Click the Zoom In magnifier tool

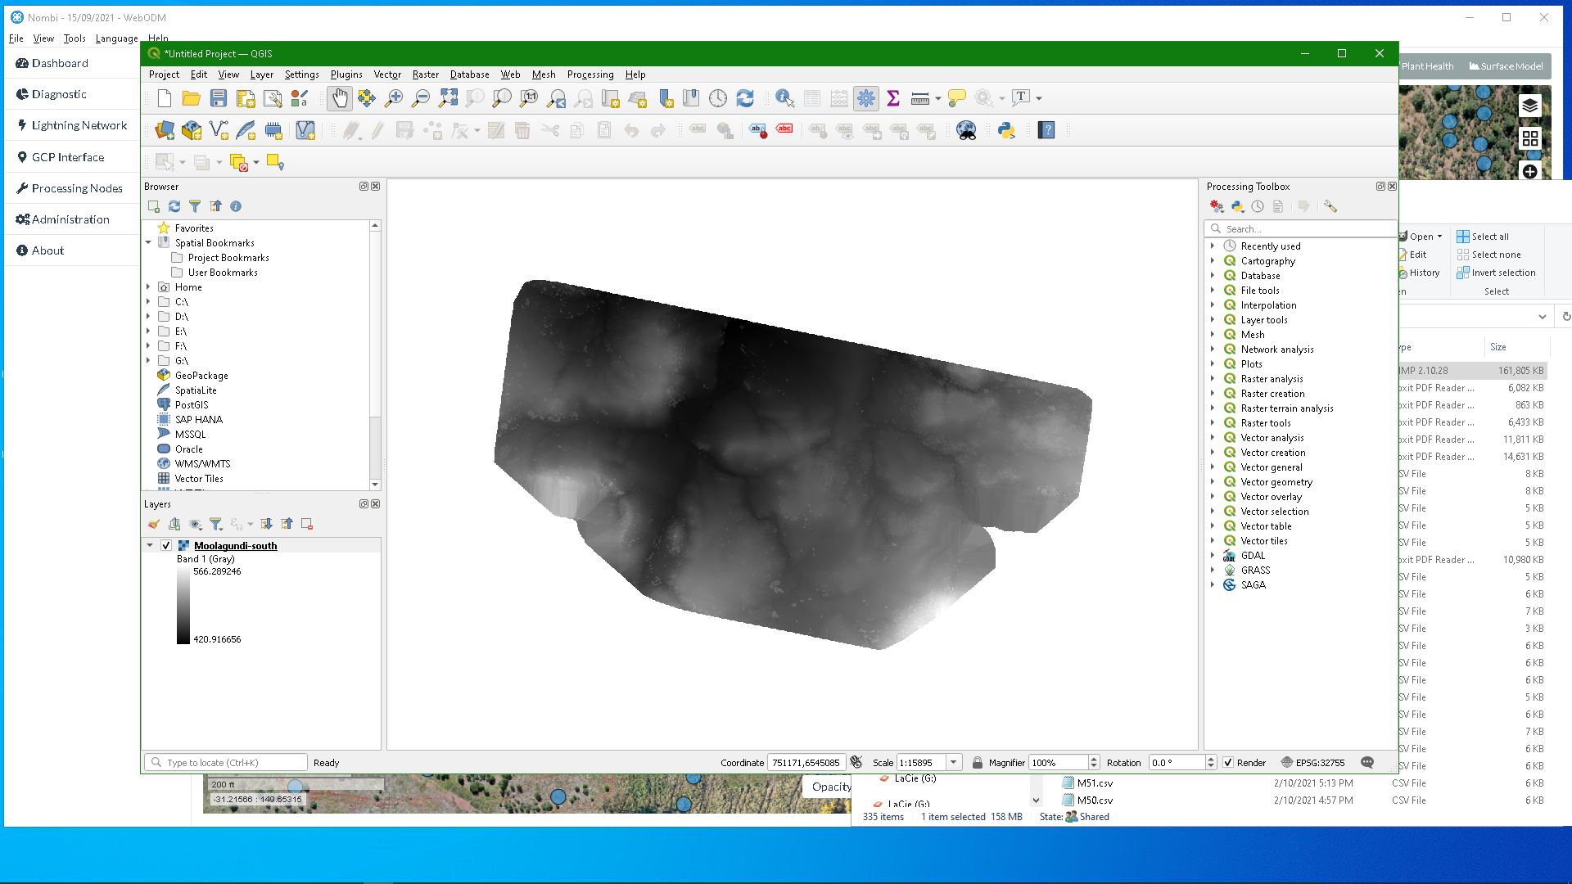394,98
